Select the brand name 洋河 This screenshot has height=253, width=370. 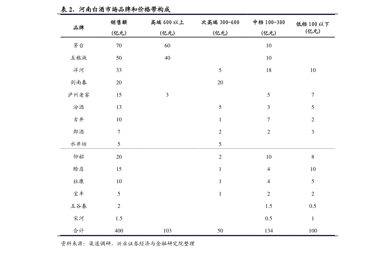(79, 70)
